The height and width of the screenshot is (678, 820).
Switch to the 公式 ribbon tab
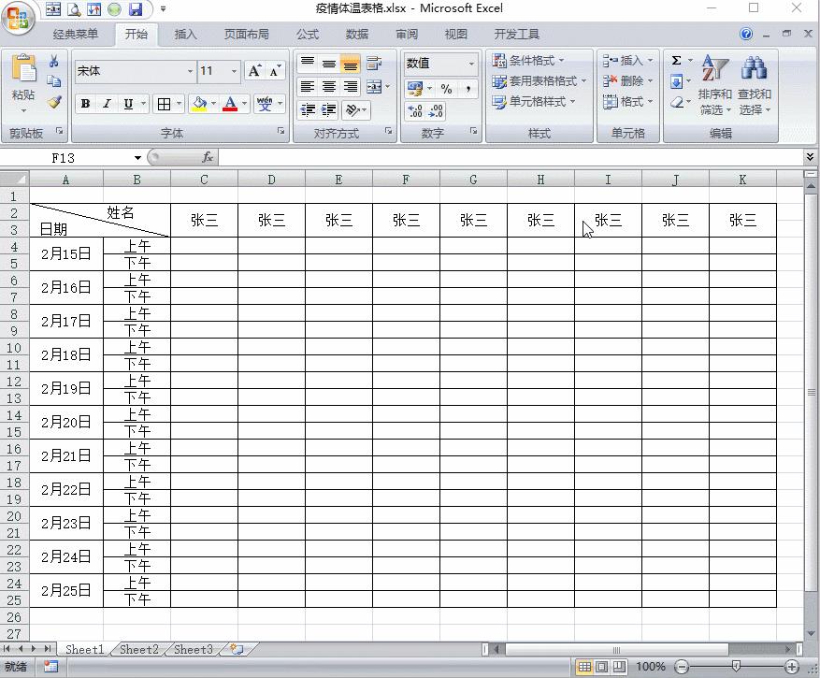(x=308, y=35)
